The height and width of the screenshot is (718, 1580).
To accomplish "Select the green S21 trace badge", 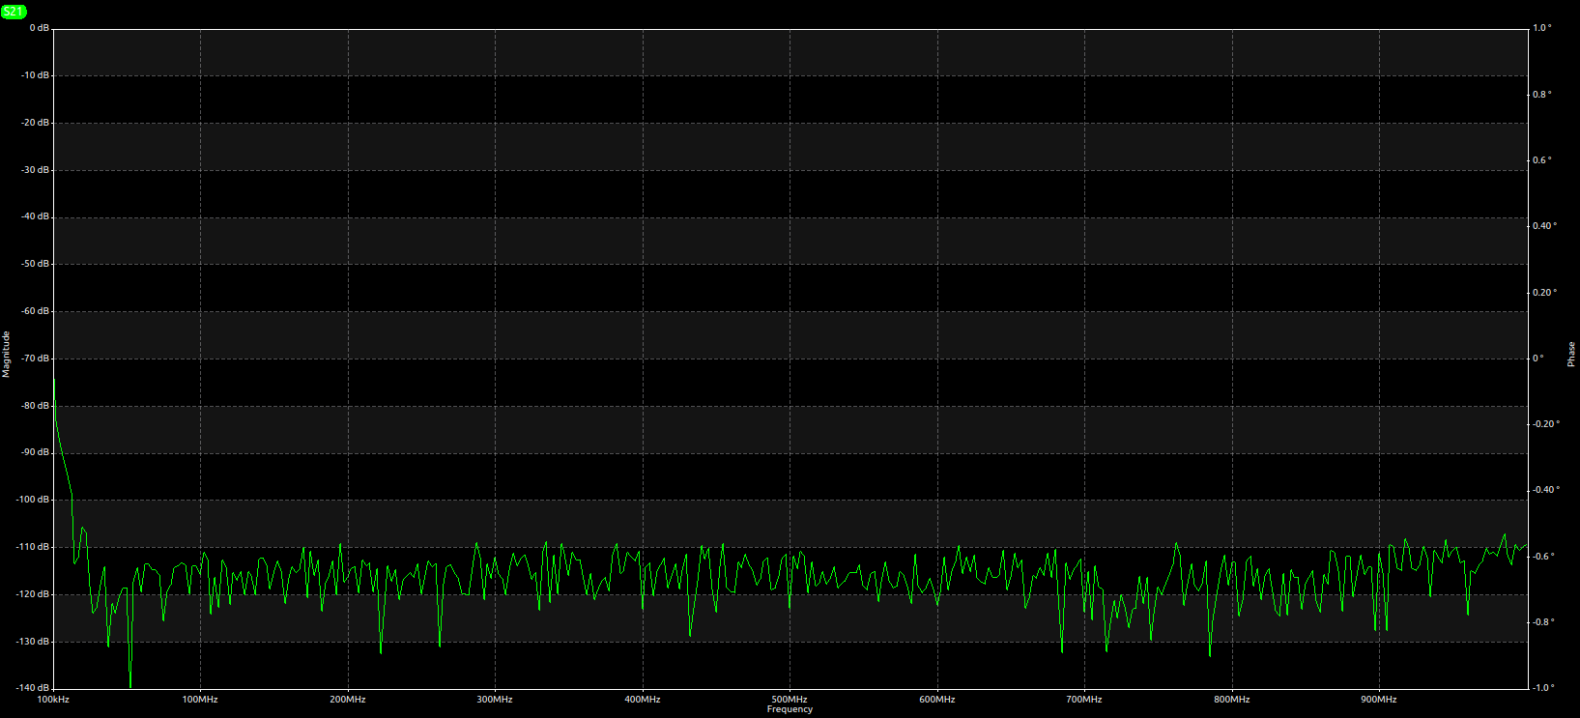I will 14,12.
